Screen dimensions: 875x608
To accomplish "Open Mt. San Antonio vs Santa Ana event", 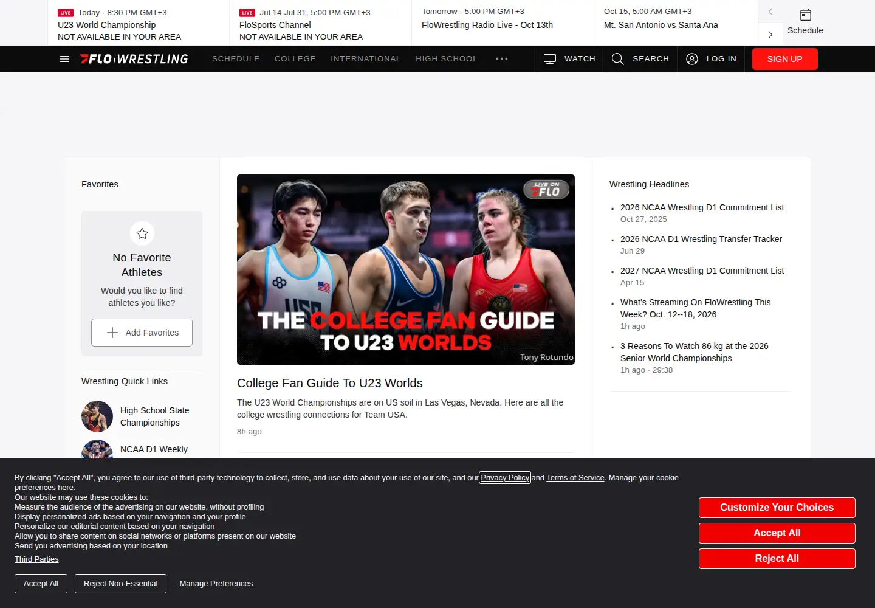I will (676, 23).
